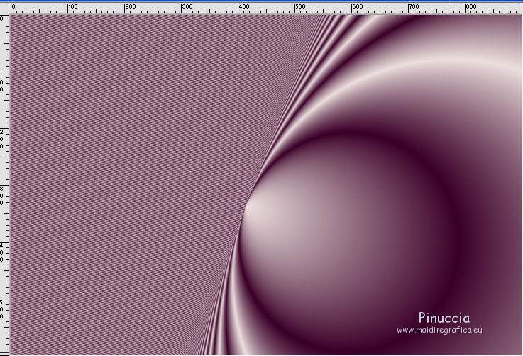Click the 700 mark on the horizontal ruler

tap(414, 6)
